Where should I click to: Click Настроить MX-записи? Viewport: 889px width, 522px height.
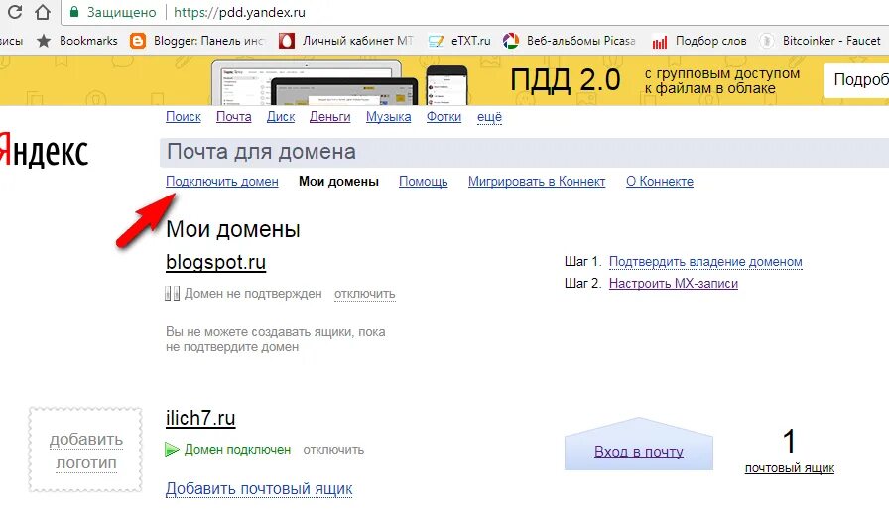coord(673,283)
